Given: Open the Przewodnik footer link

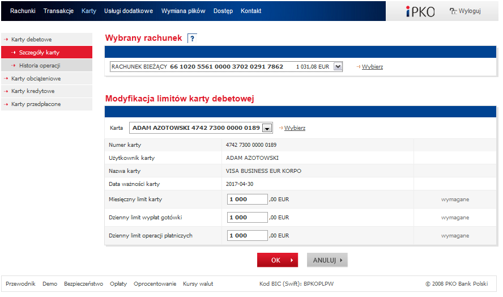Looking at the screenshot, I should (x=20, y=284).
